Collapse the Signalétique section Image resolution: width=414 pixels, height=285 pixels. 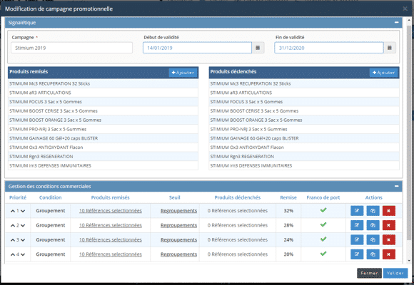[396, 22]
